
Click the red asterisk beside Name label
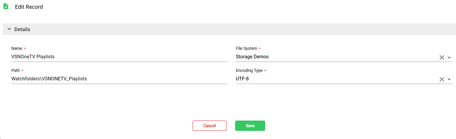(x=25, y=49)
